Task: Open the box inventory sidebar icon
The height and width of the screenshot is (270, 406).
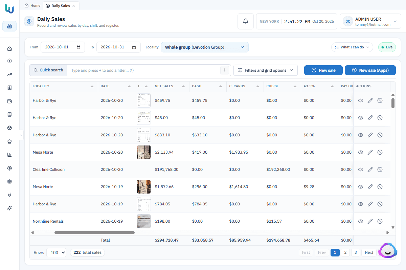Action: point(9,128)
